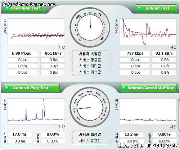Click the Upload Test green indicator light

point(139,8)
